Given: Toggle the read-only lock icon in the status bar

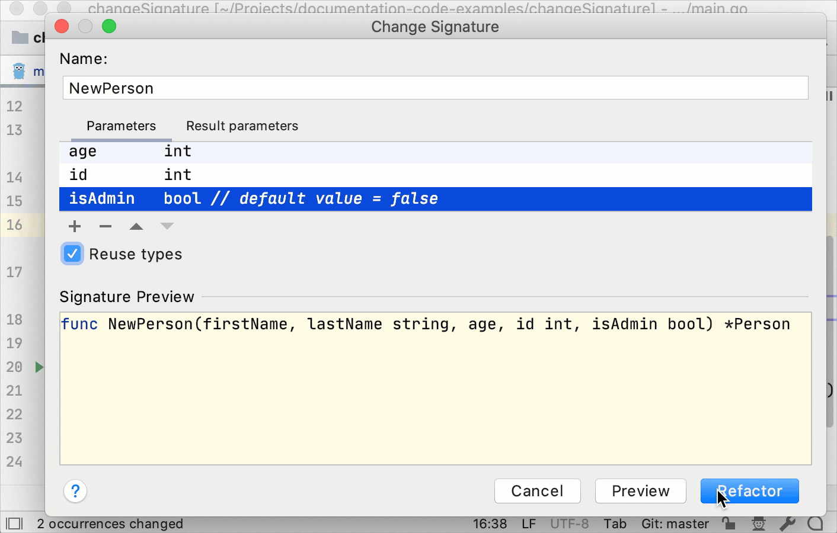Looking at the screenshot, I should click(729, 524).
